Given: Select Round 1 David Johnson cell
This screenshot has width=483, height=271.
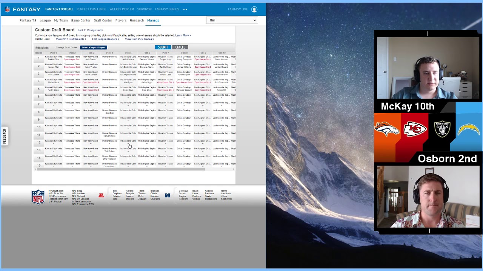Looking at the screenshot, I should tap(222, 58).
